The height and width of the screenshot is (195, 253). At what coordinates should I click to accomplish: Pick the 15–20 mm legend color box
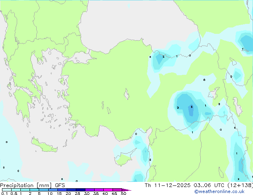click(62, 190)
